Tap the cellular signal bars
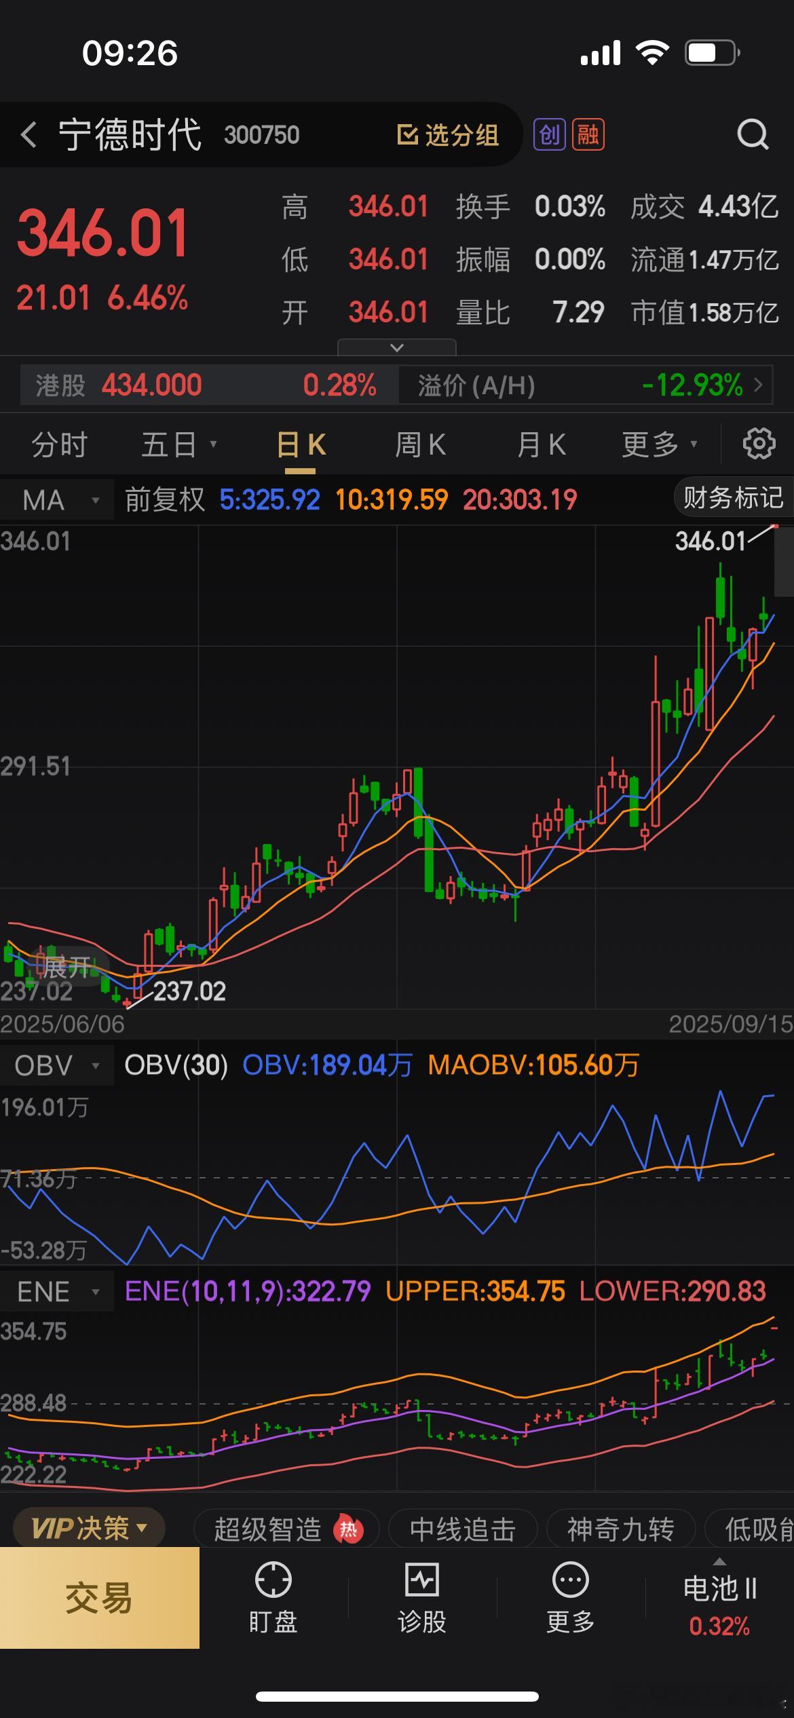The image size is (794, 1718). pyautogui.click(x=601, y=53)
